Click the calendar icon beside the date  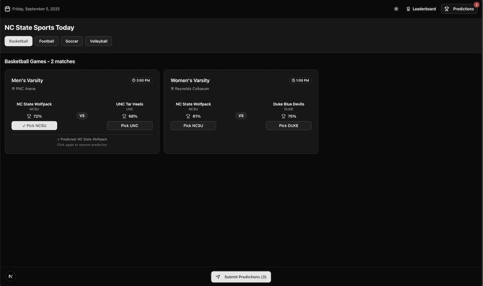click(7, 9)
